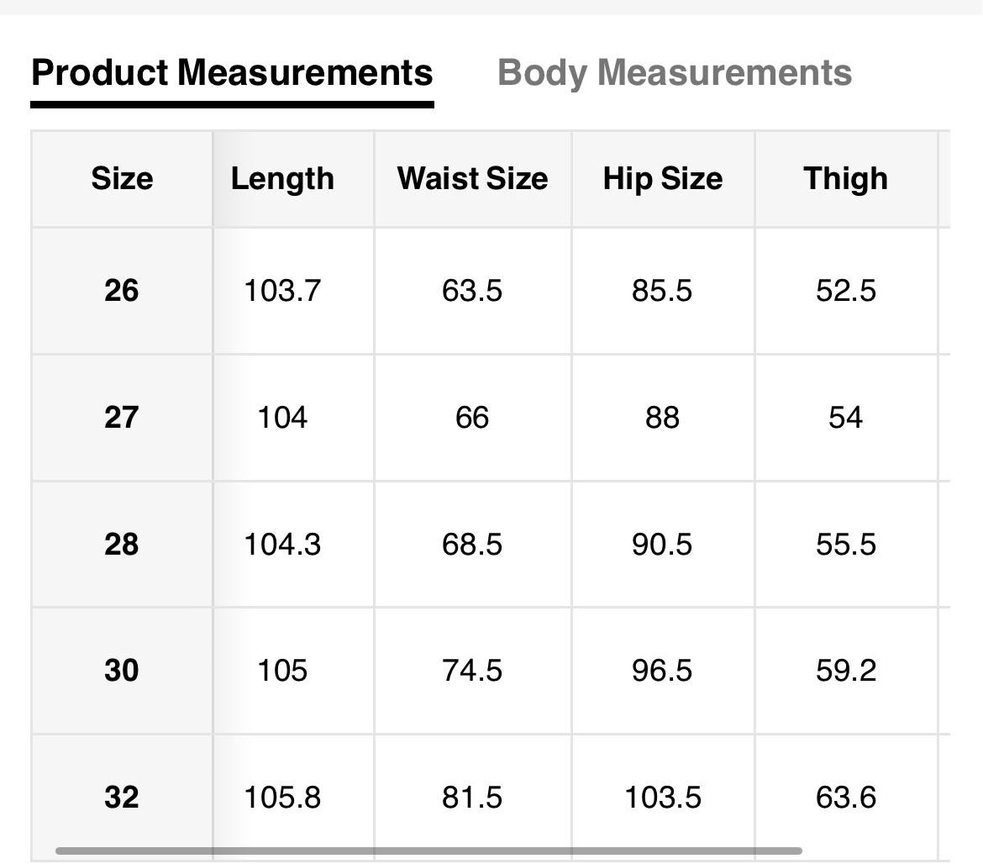Click the hip value 103.5 cell
The image size is (983, 864).
662,797
